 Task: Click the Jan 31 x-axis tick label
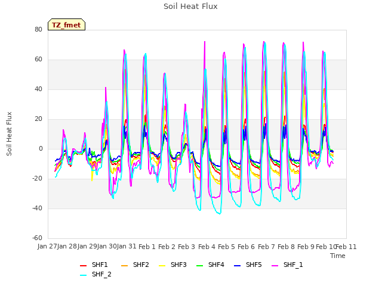127,247
